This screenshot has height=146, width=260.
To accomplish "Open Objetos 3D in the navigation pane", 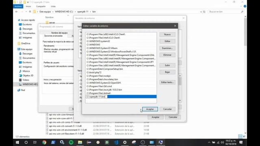I will click(x=28, y=75).
